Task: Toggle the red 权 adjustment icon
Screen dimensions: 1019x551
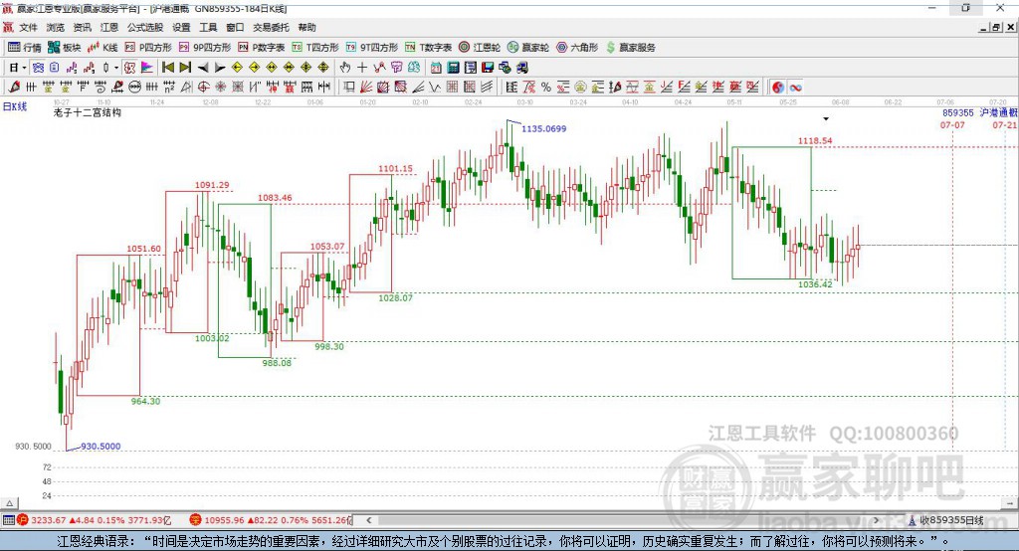Action: (x=130, y=68)
